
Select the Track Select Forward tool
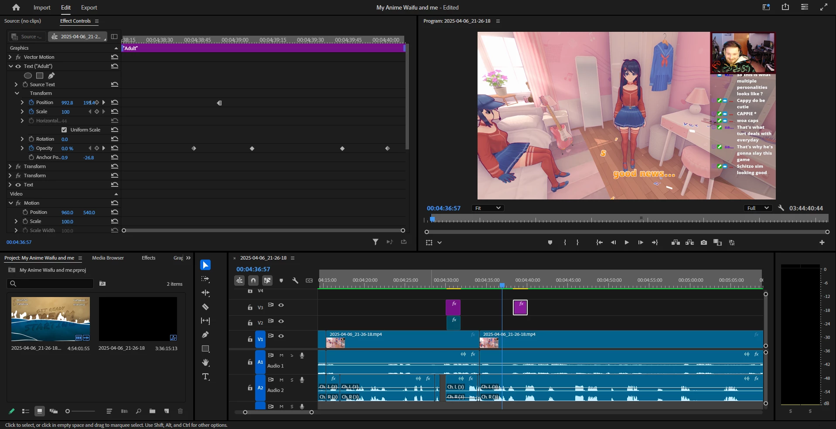(205, 279)
